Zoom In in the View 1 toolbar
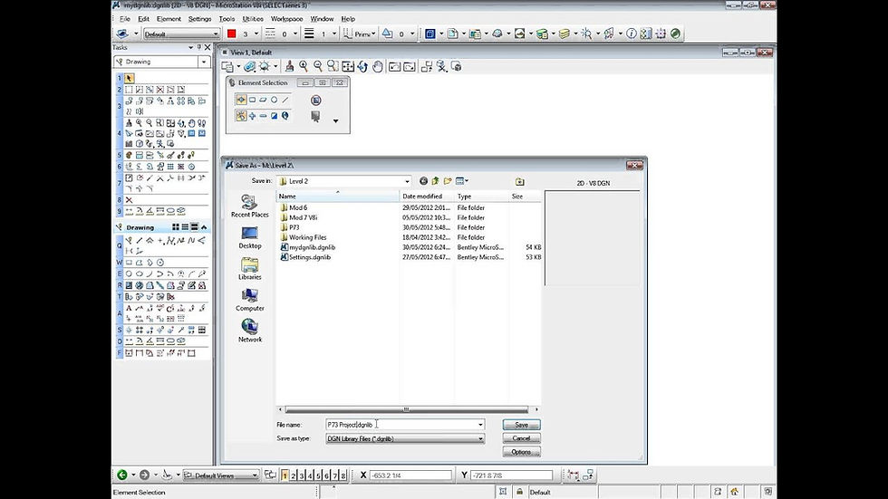This screenshot has width=888, height=499. point(304,66)
